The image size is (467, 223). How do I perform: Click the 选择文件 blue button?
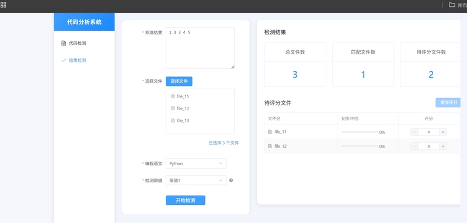pos(179,81)
